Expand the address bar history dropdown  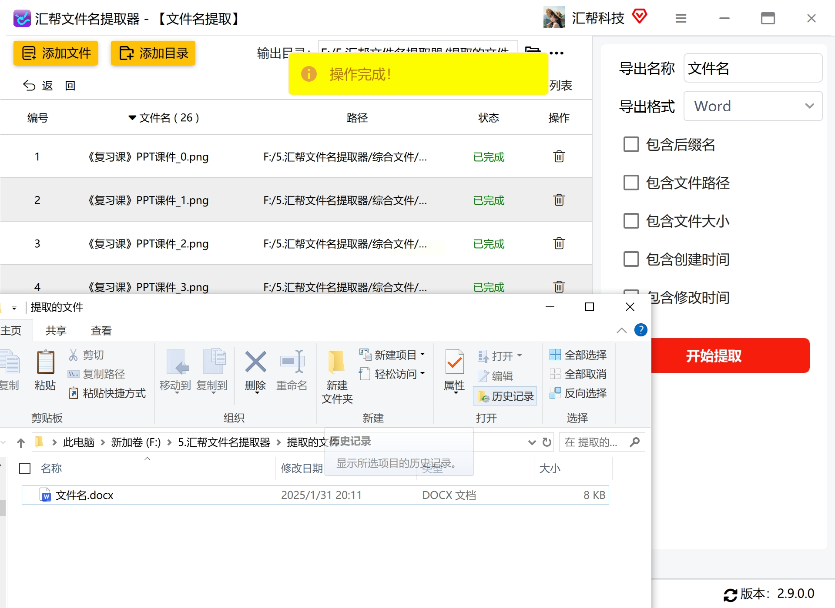531,442
